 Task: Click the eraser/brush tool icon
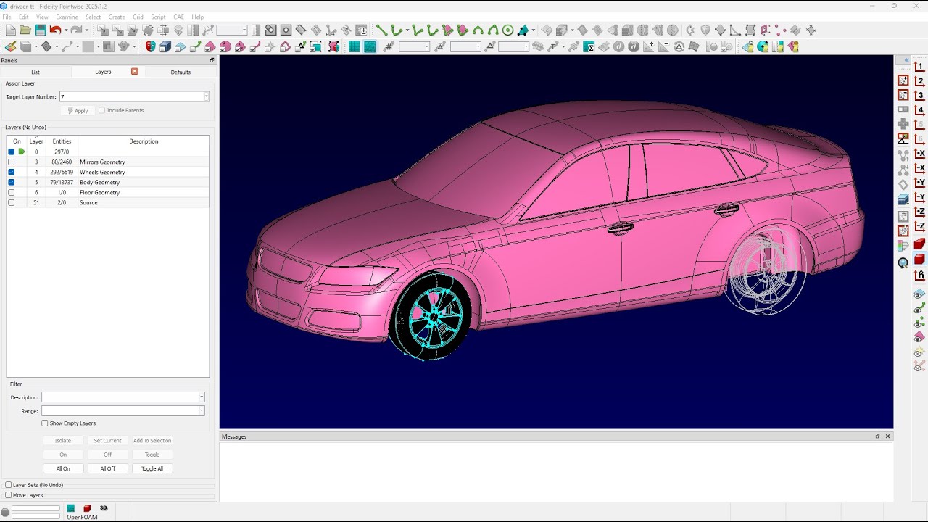click(x=10, y=46)
